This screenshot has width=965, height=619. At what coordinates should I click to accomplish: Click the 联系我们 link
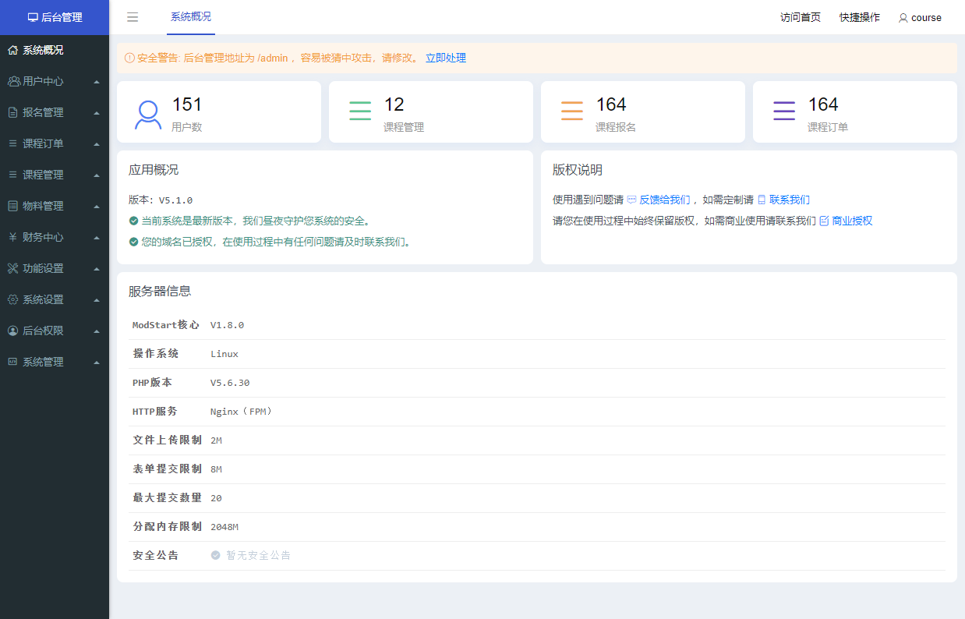[790, 200]
